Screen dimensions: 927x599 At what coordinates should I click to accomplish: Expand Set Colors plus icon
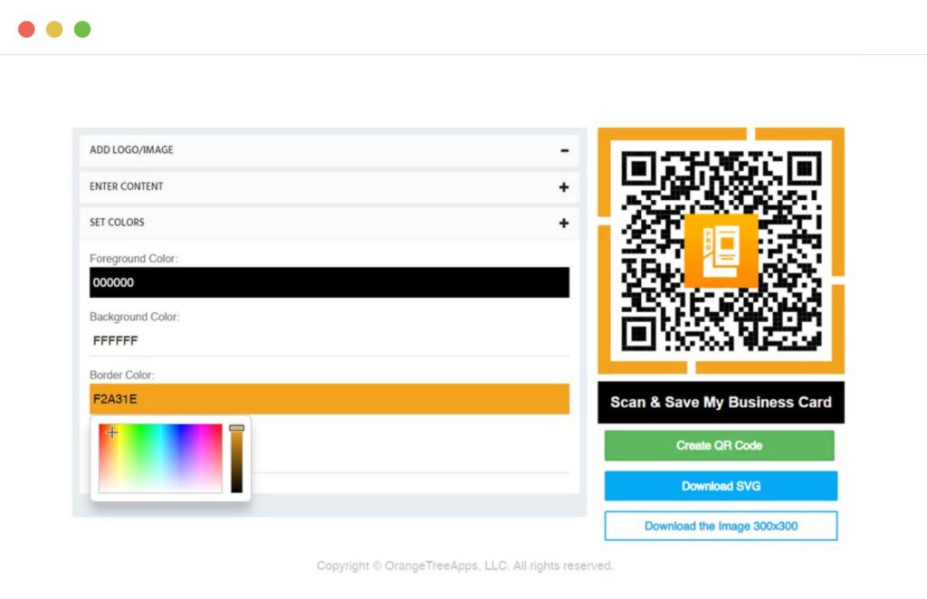[x=564, y=223]
